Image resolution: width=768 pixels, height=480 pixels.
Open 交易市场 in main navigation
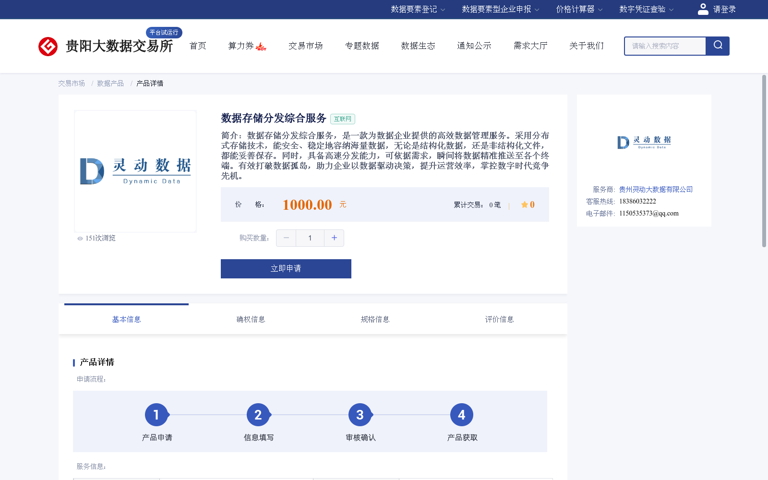(306, 46)
